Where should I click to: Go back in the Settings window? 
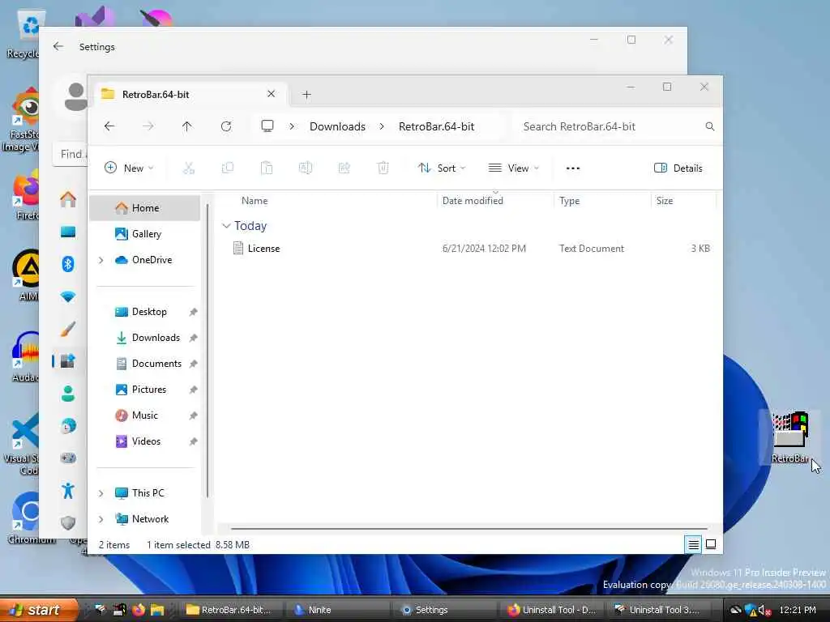(58, 46)
